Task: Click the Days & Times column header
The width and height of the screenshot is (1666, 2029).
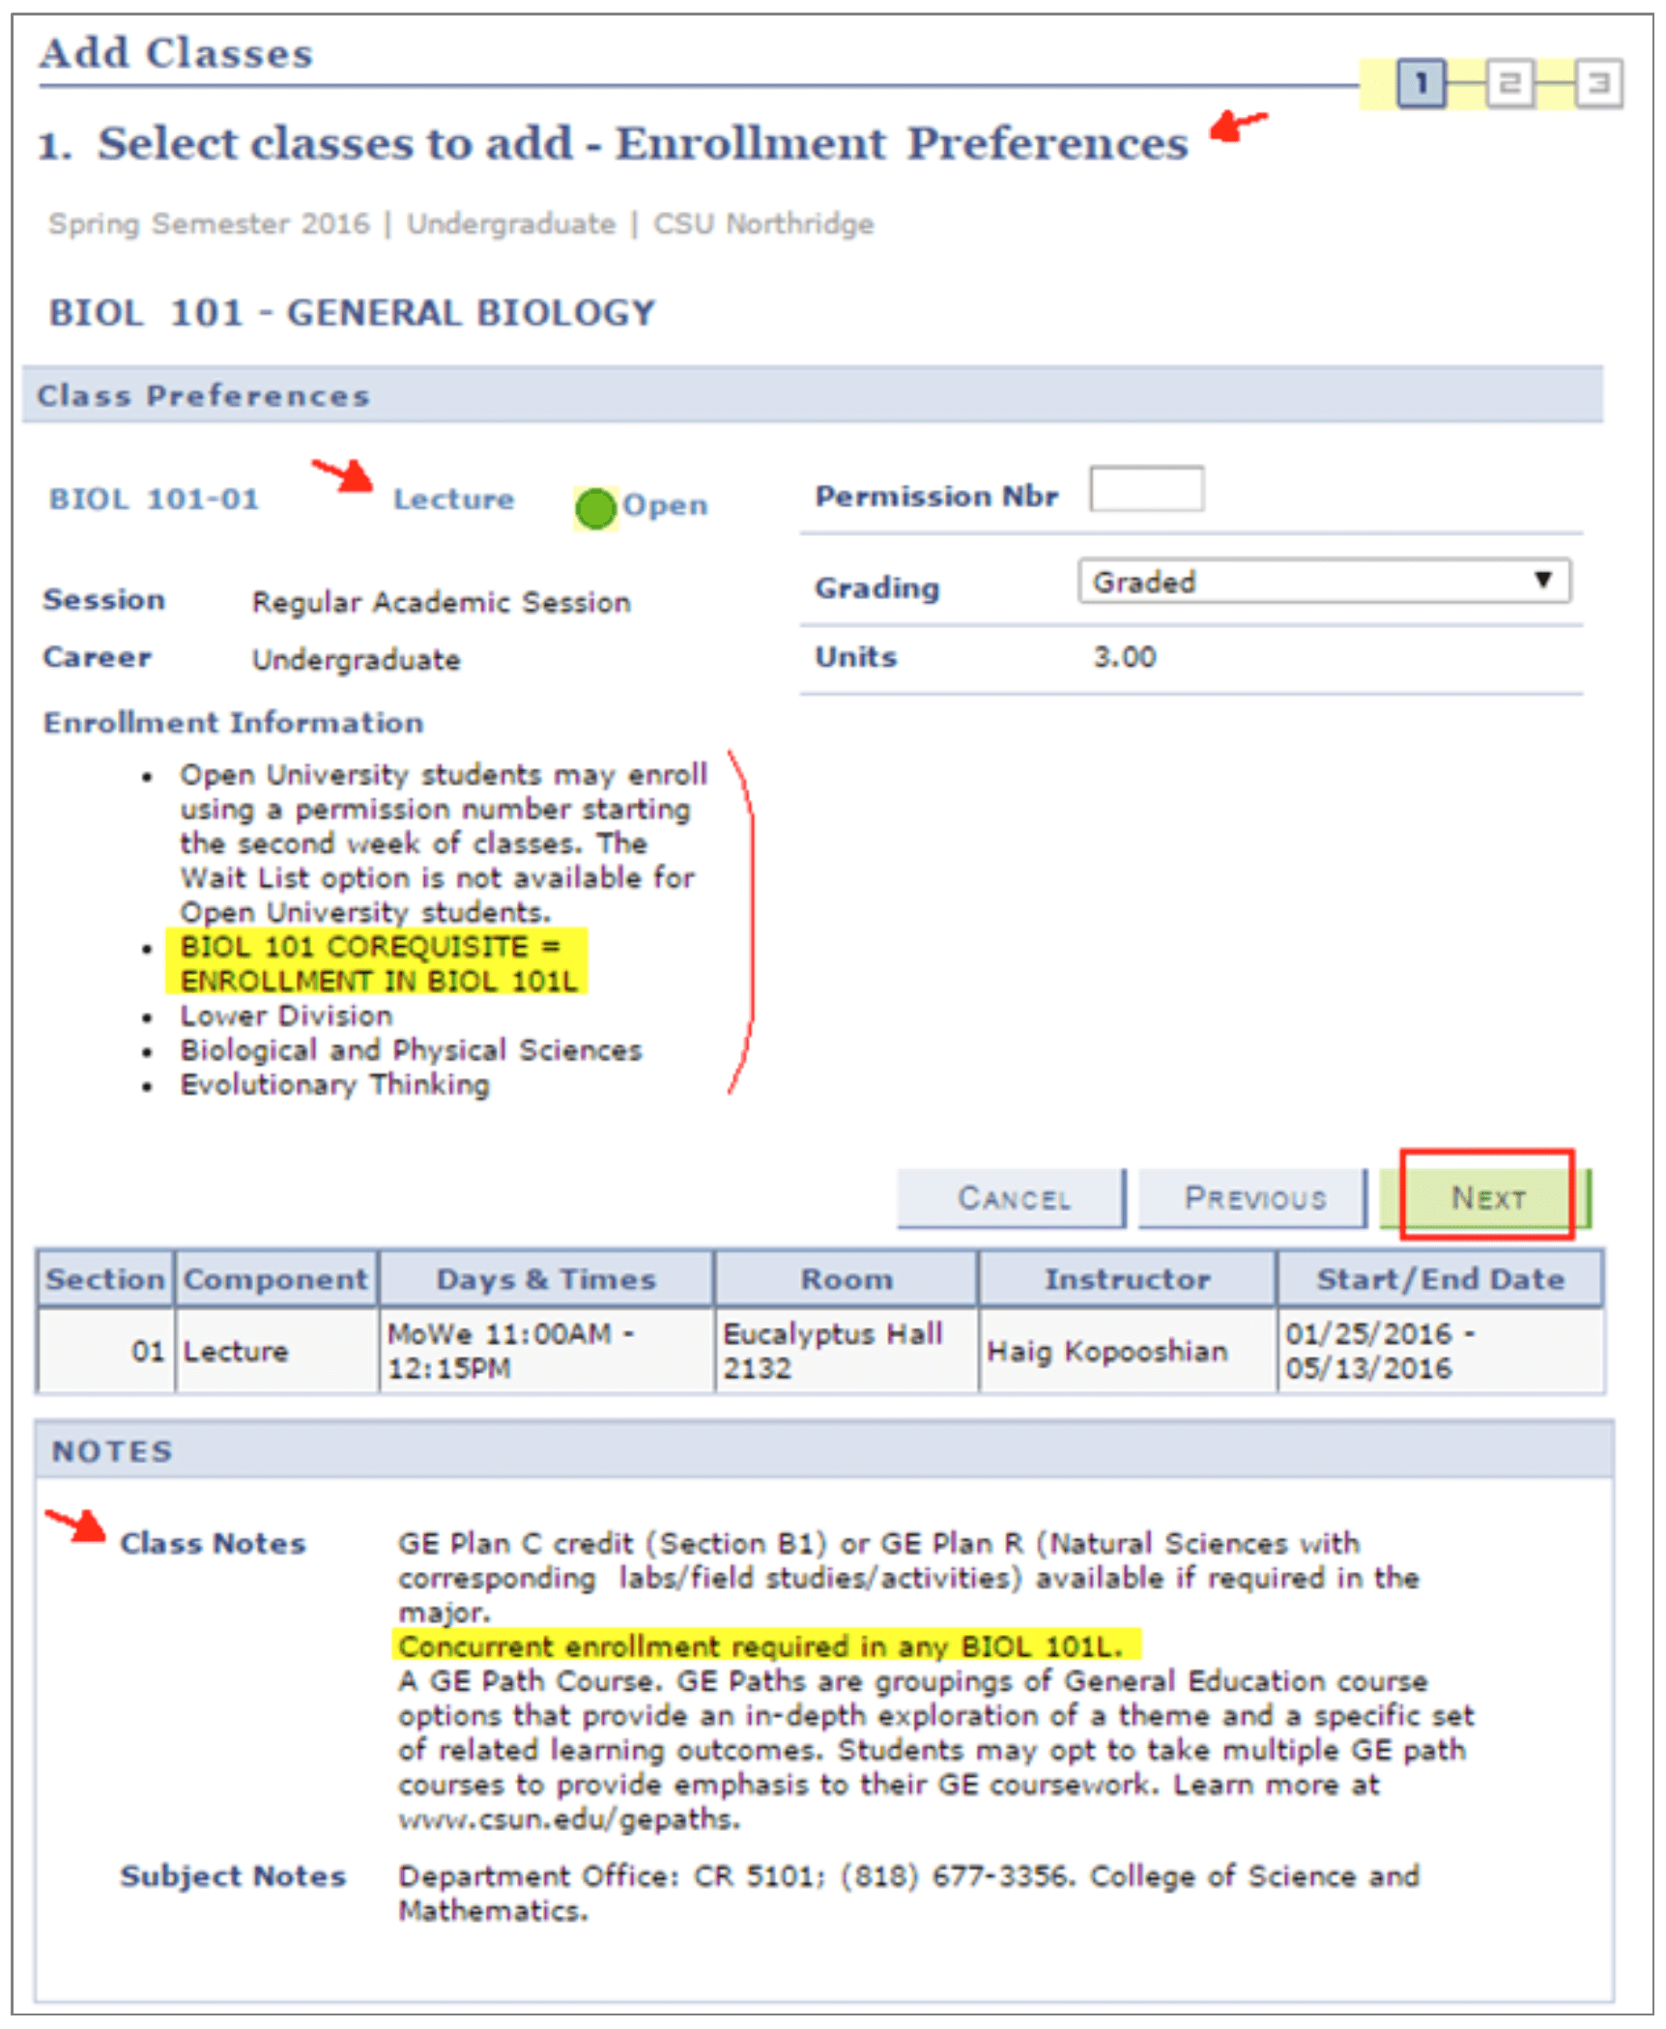Action: point(546,1279)
